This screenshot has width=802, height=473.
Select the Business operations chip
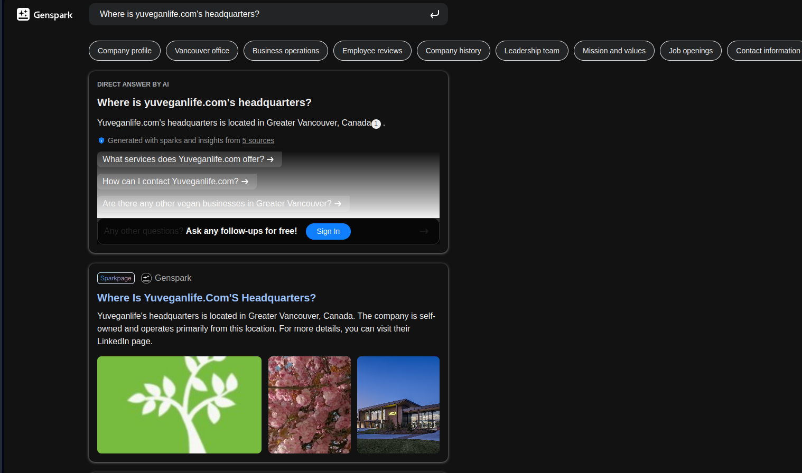coord(286,51)
